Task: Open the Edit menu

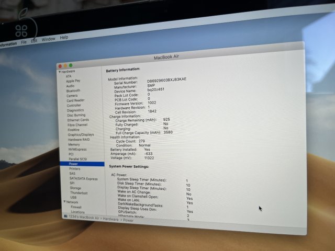Action: coord(34,41)
